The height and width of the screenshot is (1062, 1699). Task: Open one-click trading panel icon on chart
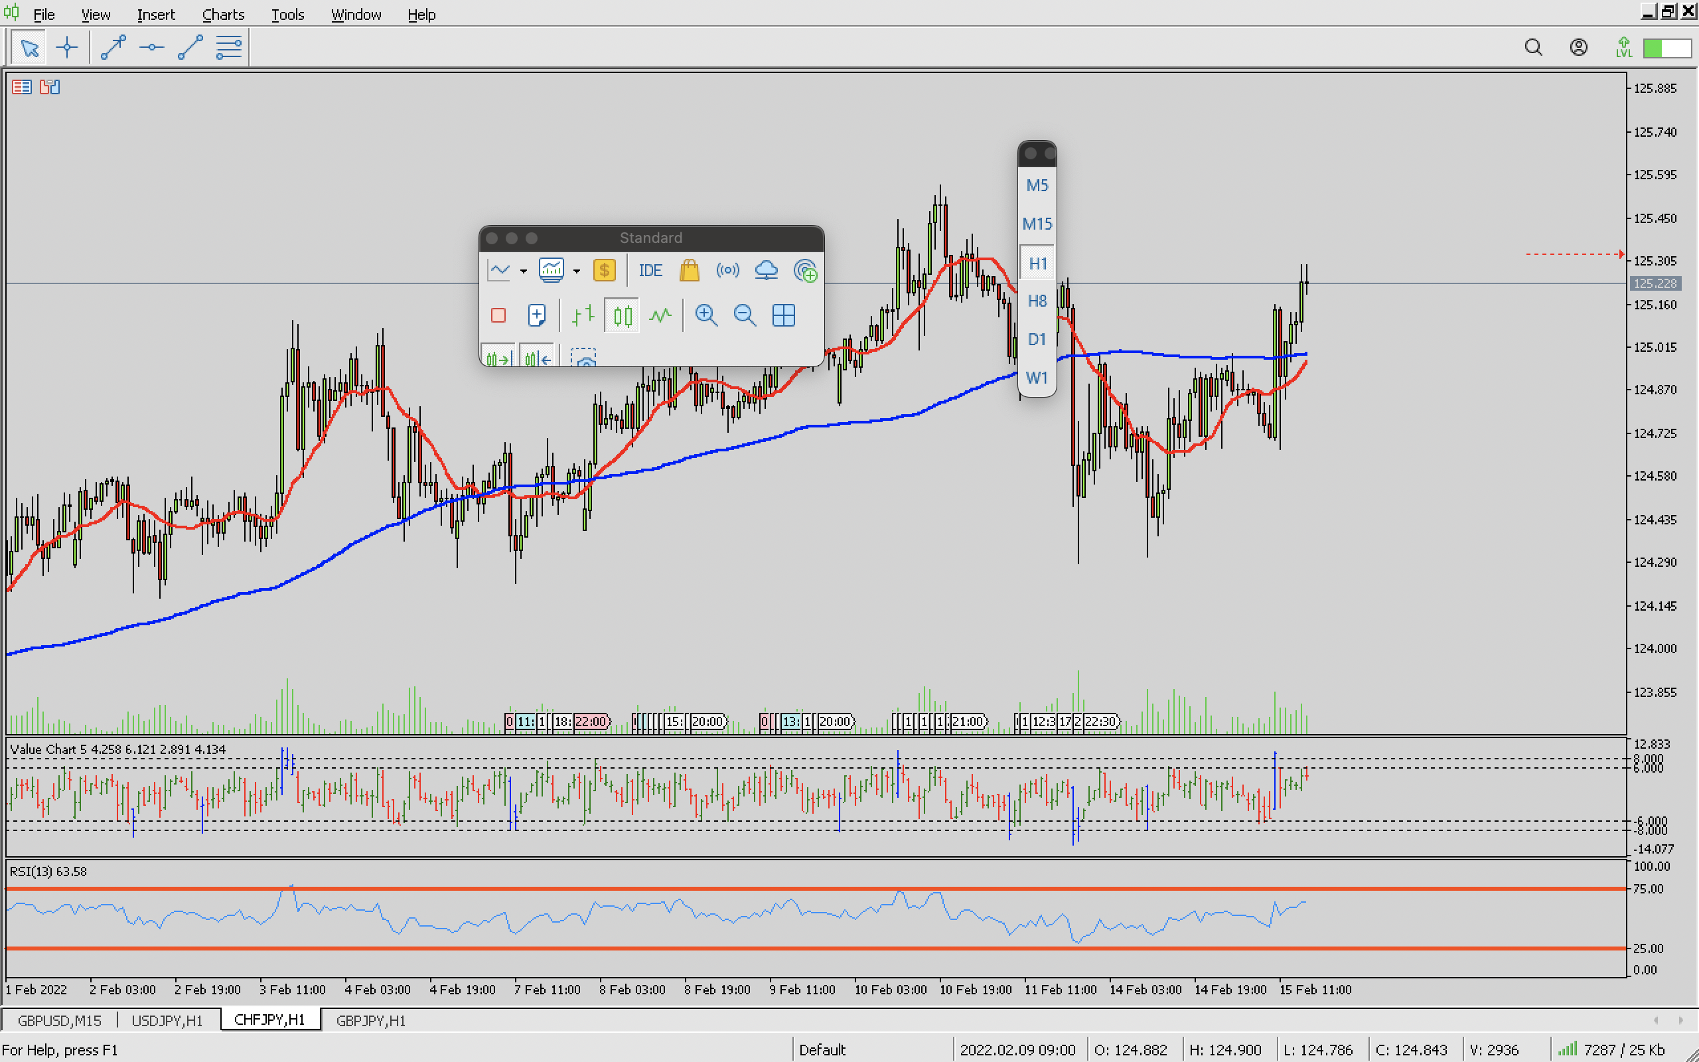tap(50, 87)
